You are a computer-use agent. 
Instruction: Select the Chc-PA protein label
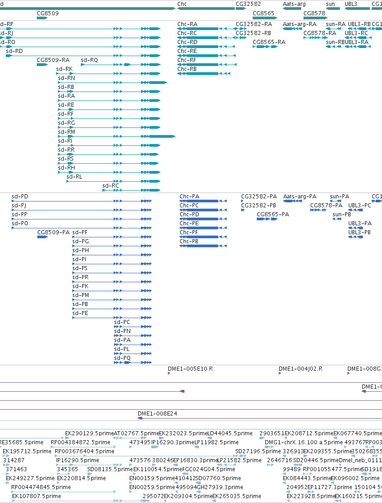point(189,197)
